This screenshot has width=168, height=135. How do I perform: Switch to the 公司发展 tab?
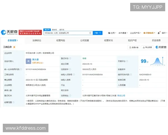point(85,40)
